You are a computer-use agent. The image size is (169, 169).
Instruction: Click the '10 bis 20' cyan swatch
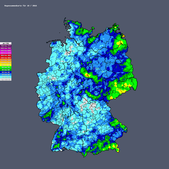[x=6, y=77]
